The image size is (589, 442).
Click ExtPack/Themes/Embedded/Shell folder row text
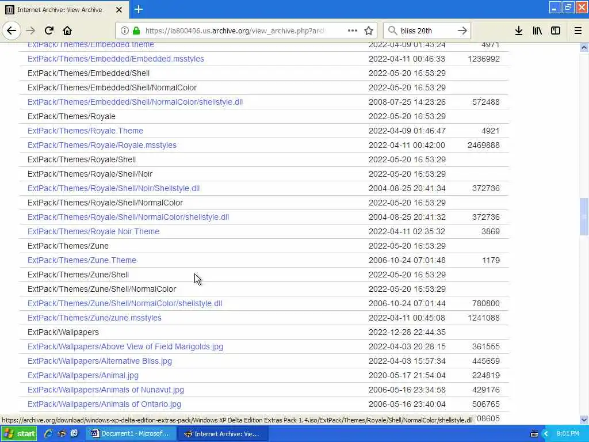[88, 73]
